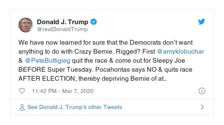The image size is (224, 125).
Task: Open the Donald J. Trump display name
Action: [x=62, y=22]
